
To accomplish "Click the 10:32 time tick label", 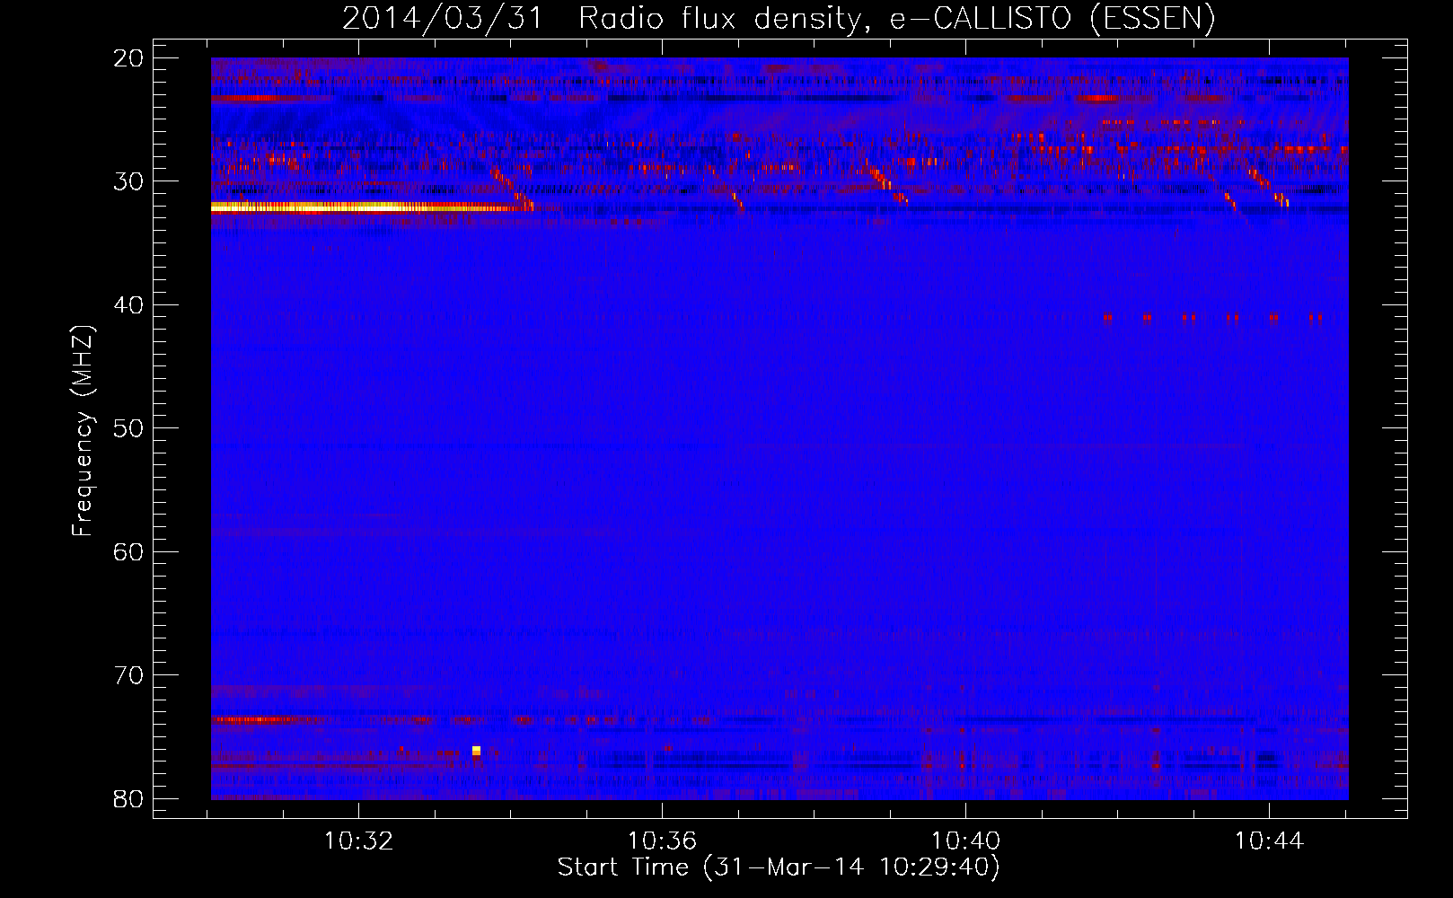I will [x=358, y=841].
